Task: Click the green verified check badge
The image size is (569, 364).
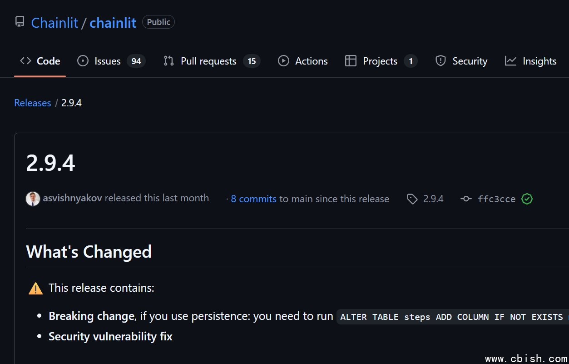Action: [527, 199]
